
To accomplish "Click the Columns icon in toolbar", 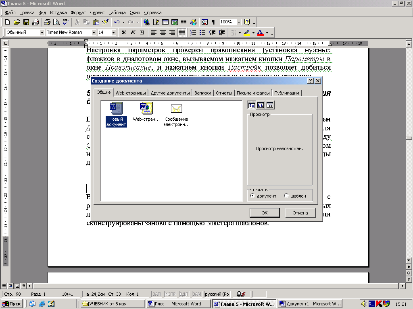I will click(x=184, y=22).
